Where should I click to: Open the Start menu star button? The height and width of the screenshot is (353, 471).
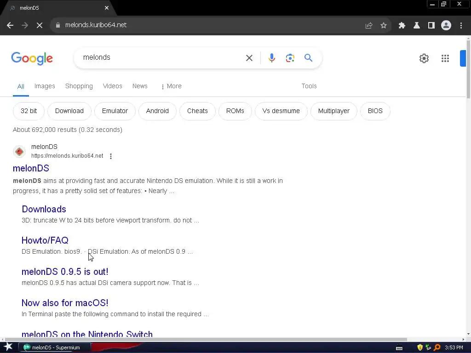tap(8, 347)
